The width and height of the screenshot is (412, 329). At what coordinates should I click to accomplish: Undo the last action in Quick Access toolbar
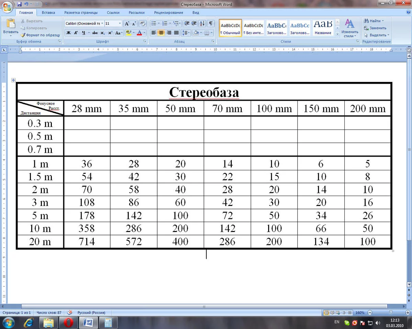pyautogui.click(x=26, y=4)
